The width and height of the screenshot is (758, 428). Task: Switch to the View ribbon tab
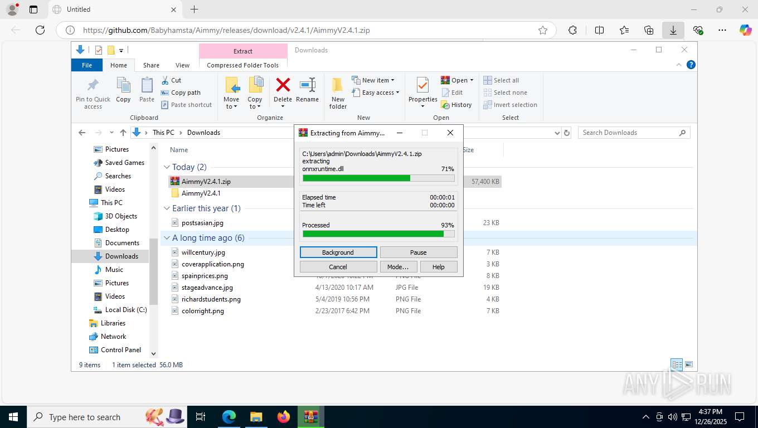point(182,65)
